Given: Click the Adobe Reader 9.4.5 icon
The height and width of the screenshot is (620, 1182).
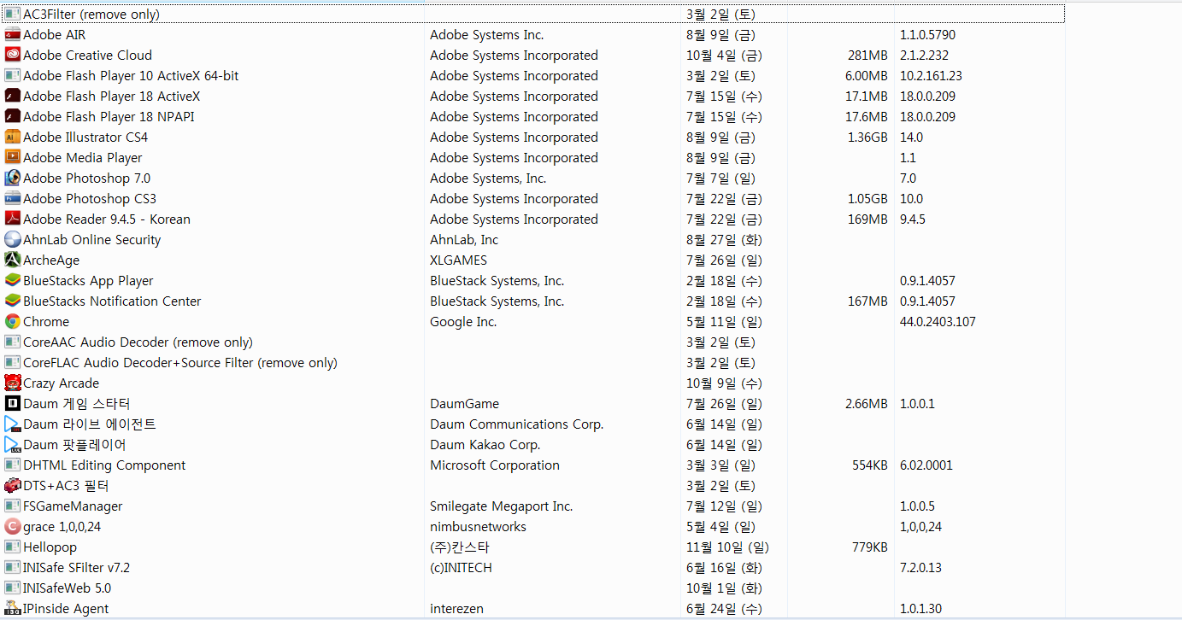Looking at the screenshot, I should 12,219.
